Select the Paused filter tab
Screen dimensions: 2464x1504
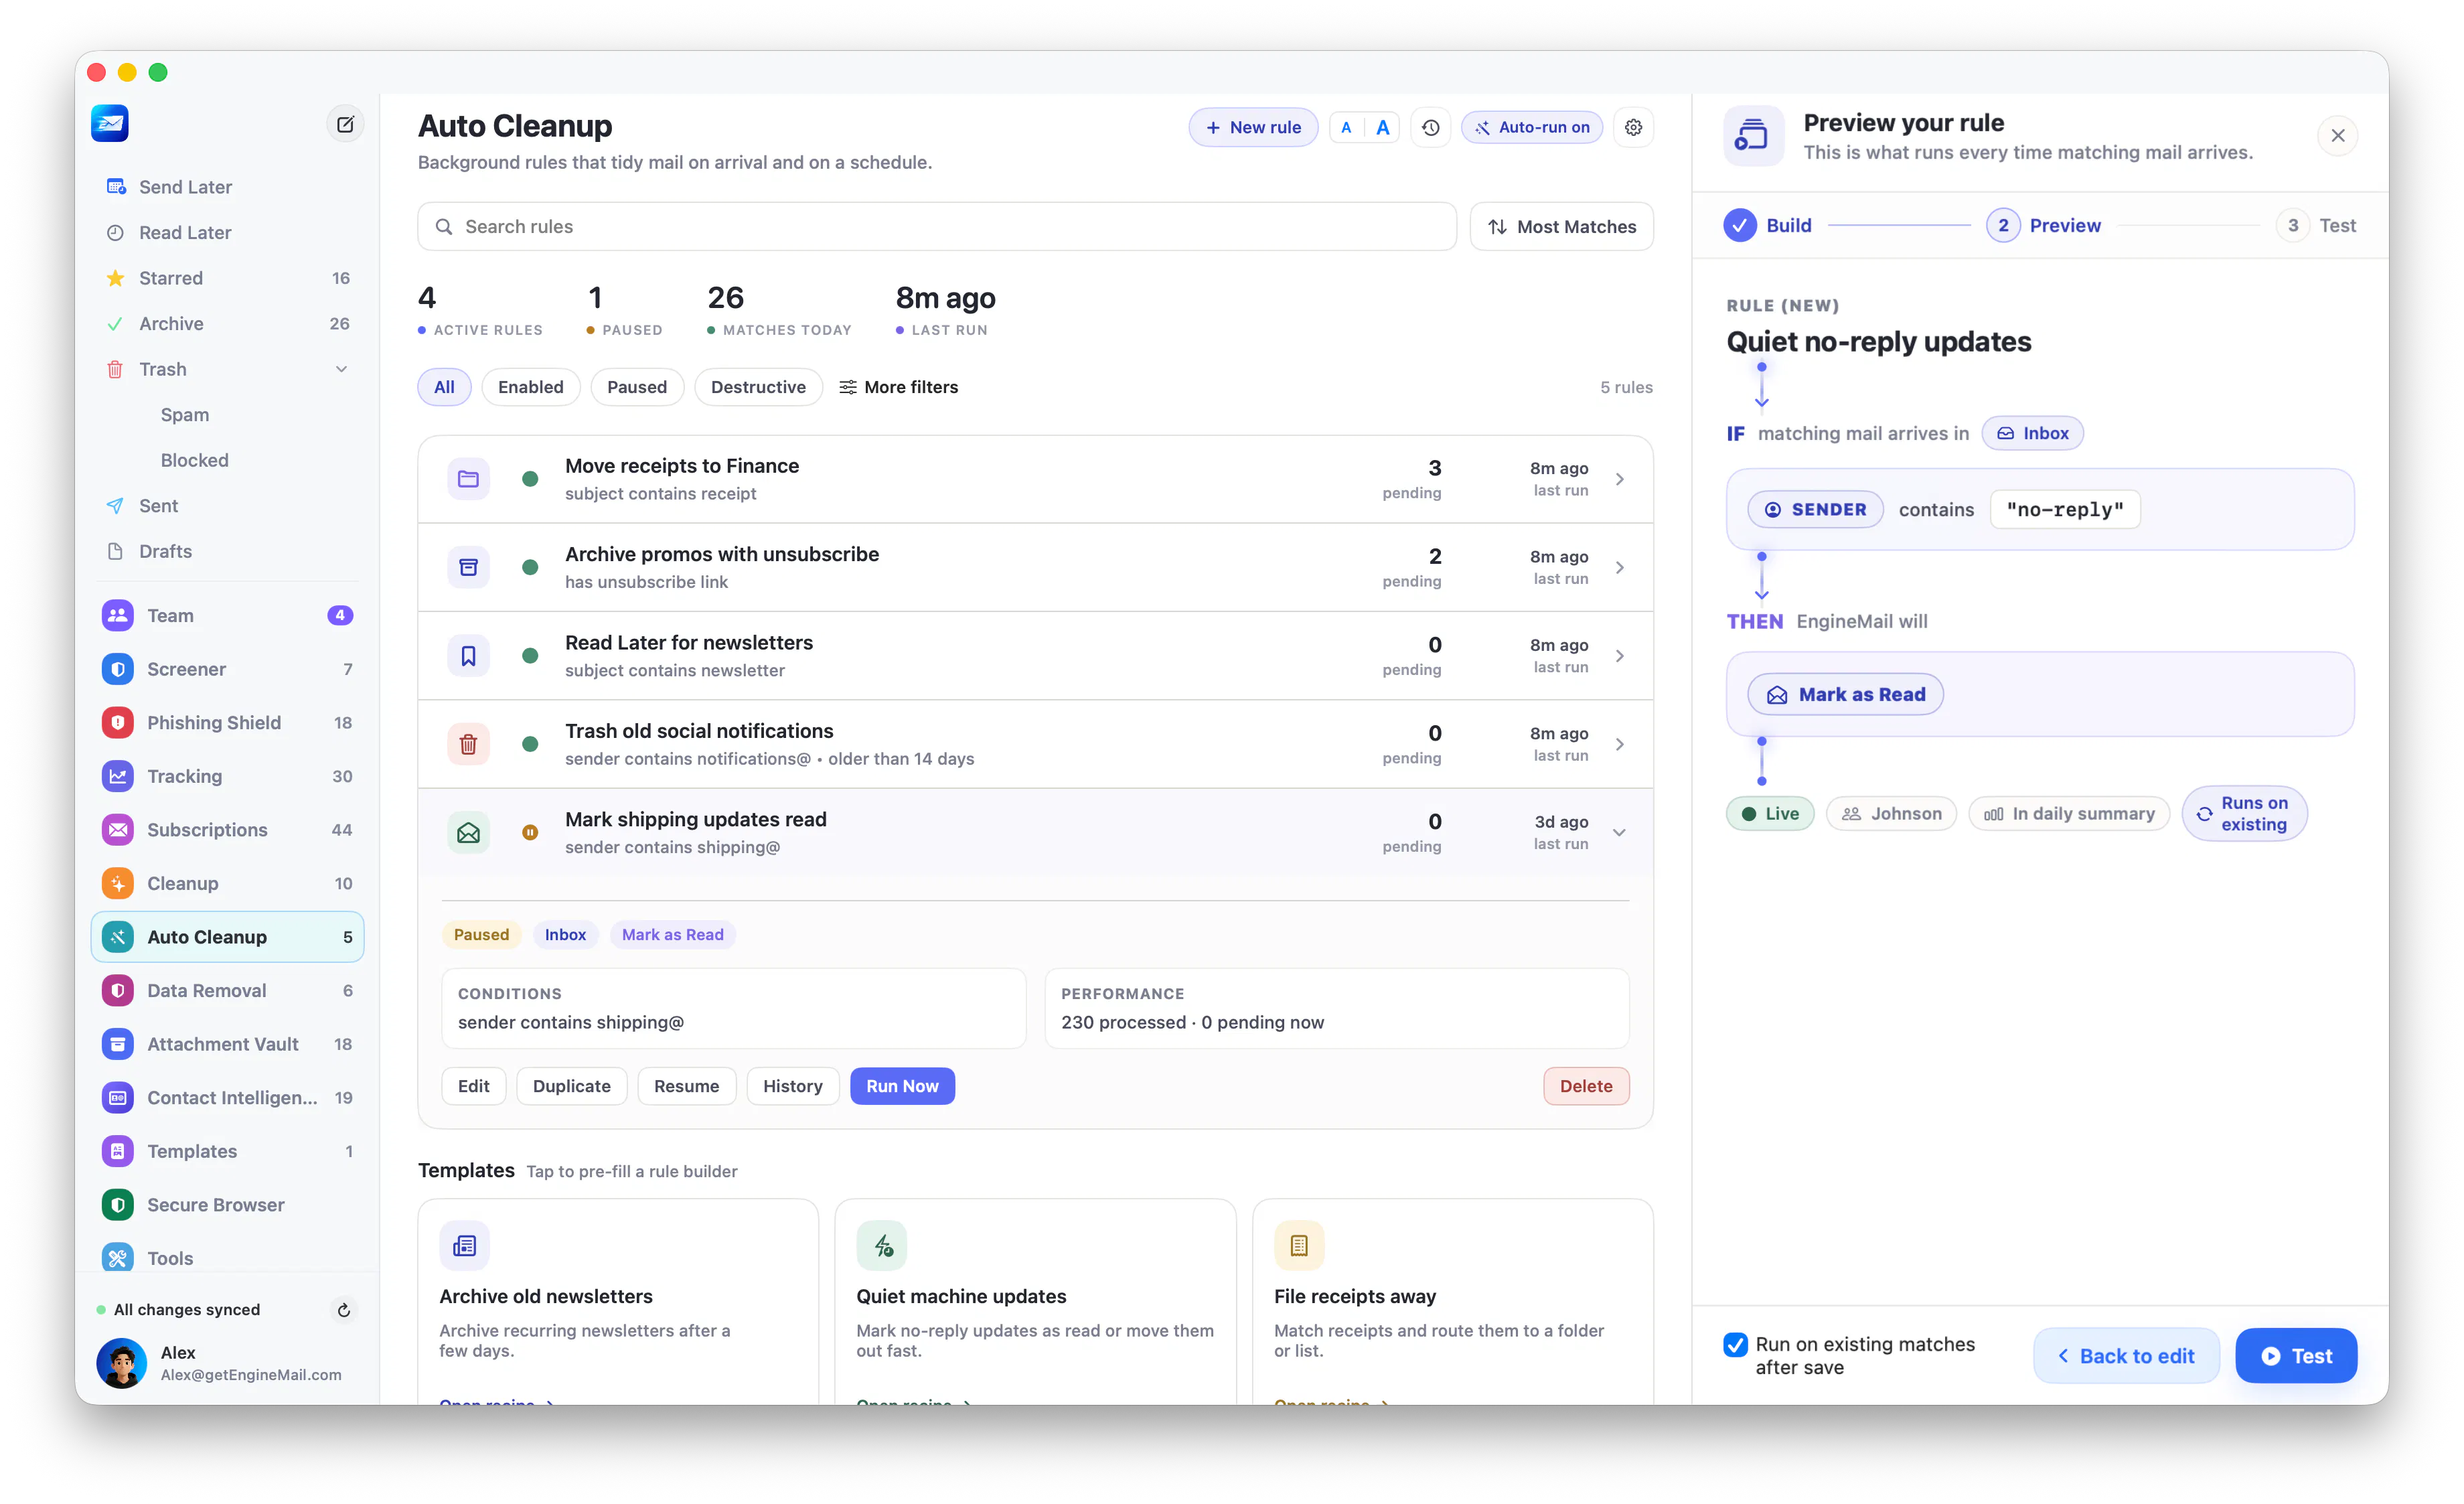point(637,388)
